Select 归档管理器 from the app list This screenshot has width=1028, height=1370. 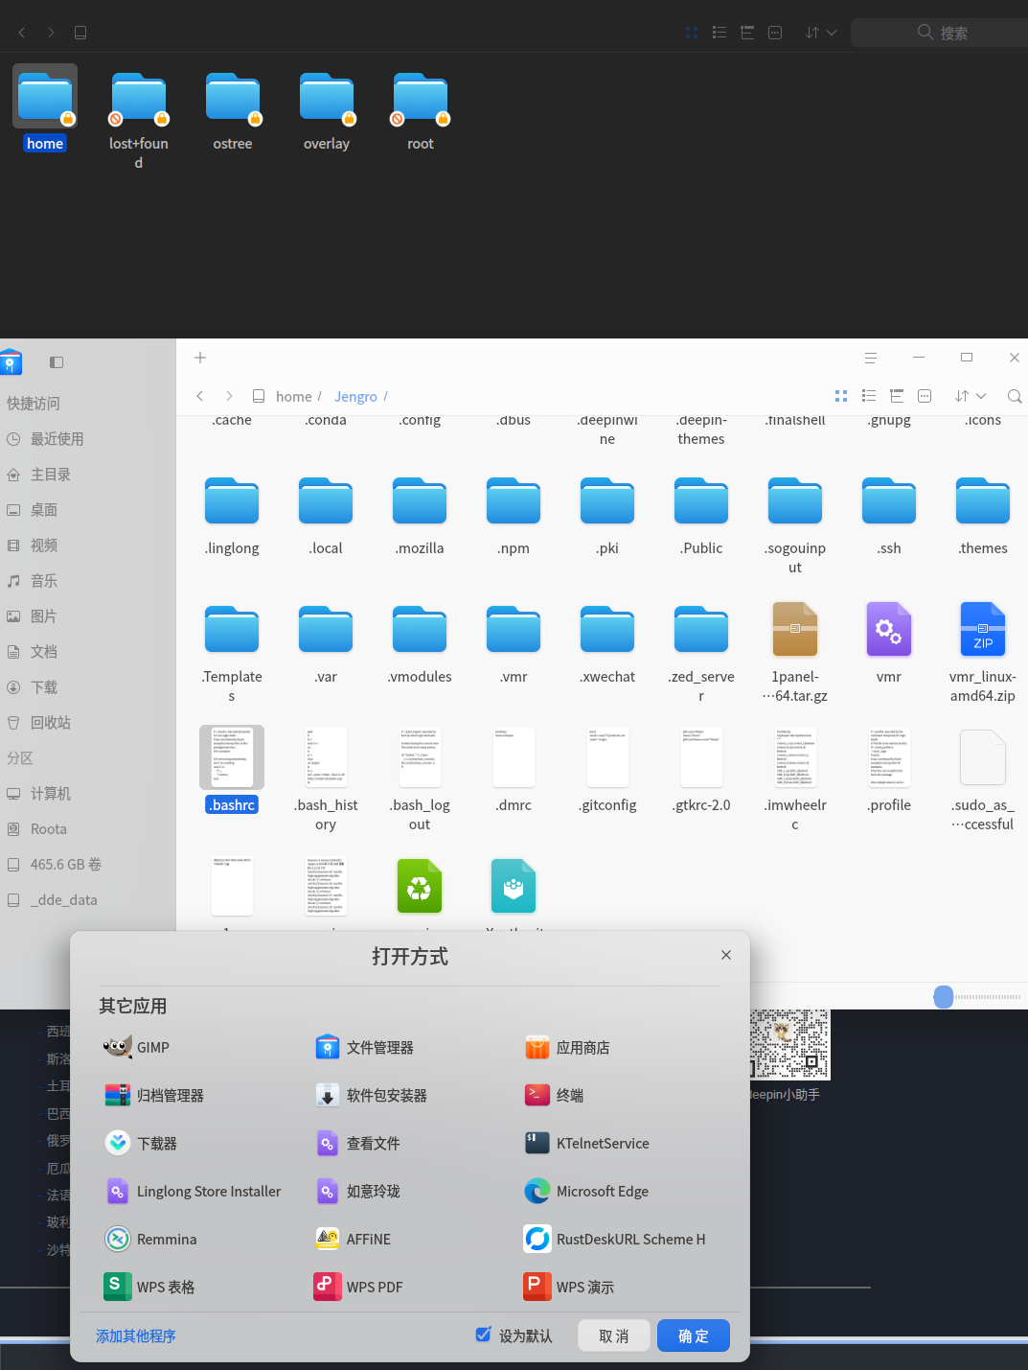153,1095
